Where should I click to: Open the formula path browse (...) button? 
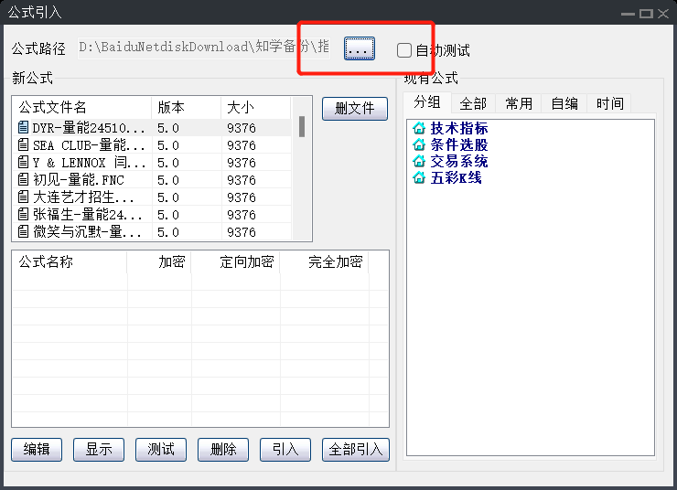click(360, 49)
